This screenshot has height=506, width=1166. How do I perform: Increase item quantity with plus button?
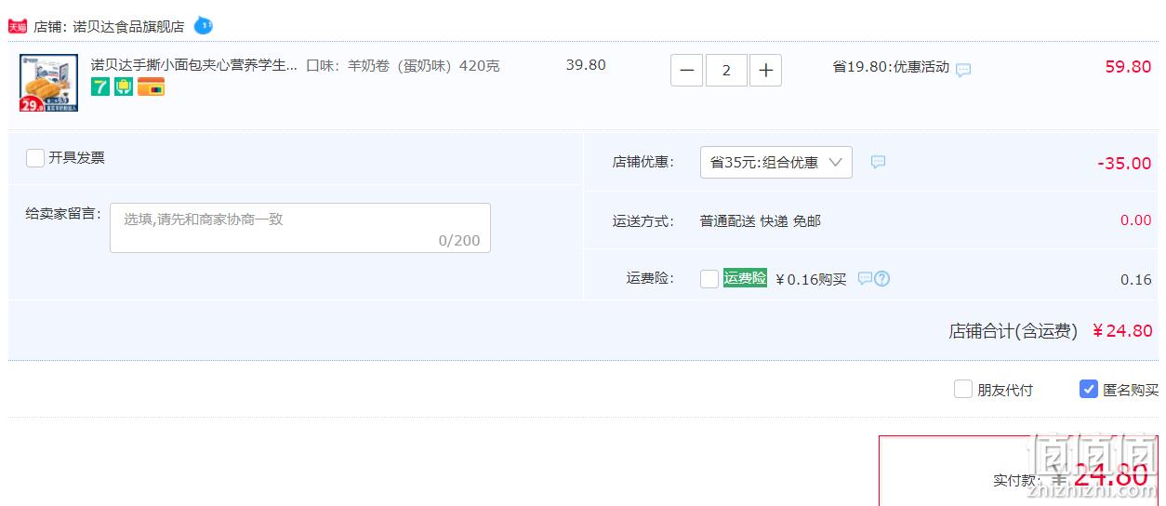(x=765, y=71)
